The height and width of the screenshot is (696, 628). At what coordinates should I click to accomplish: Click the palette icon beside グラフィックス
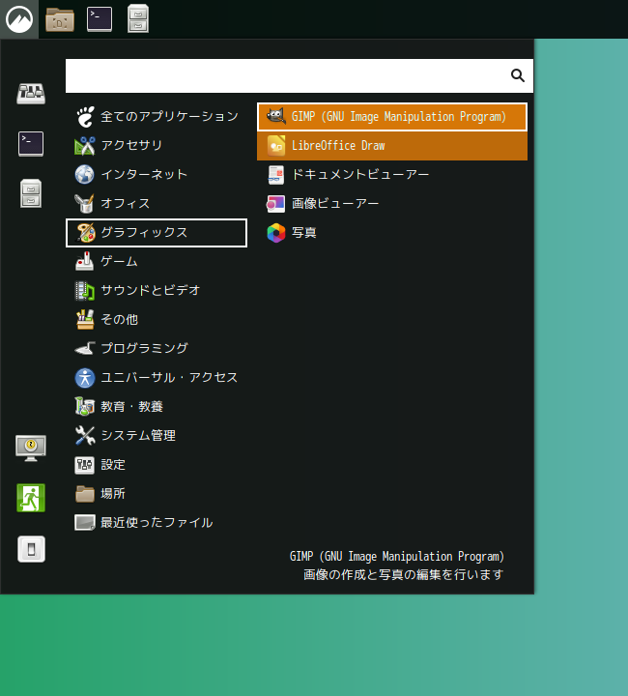click(x=85, y=233)
